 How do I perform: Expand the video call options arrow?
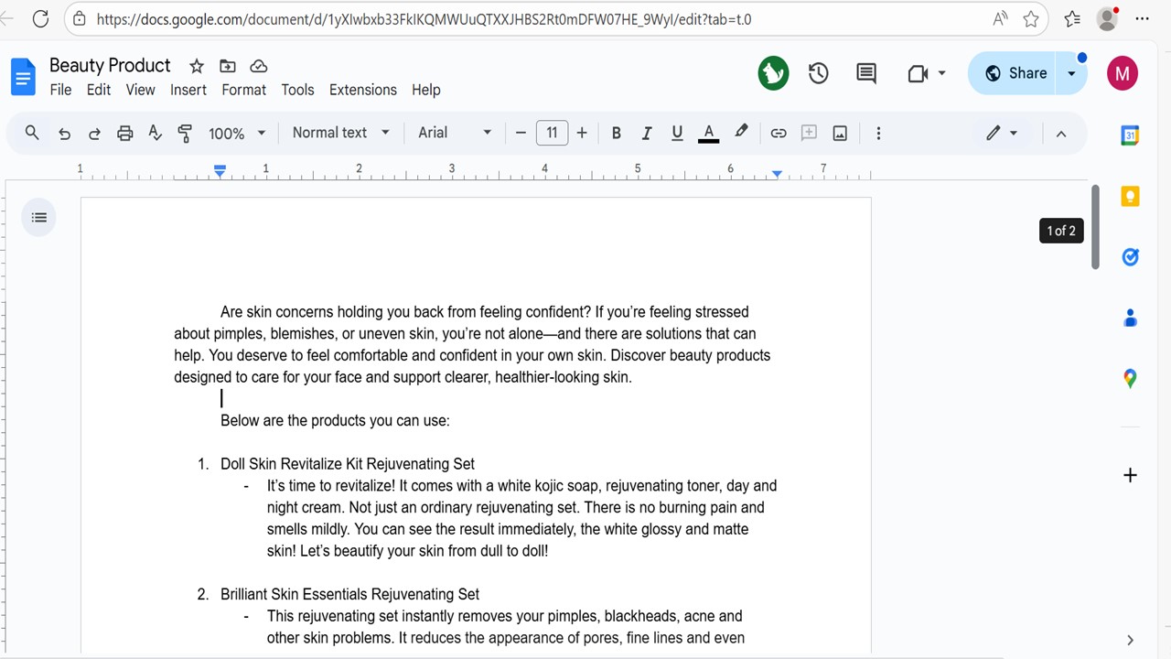(x=941, y=73)
